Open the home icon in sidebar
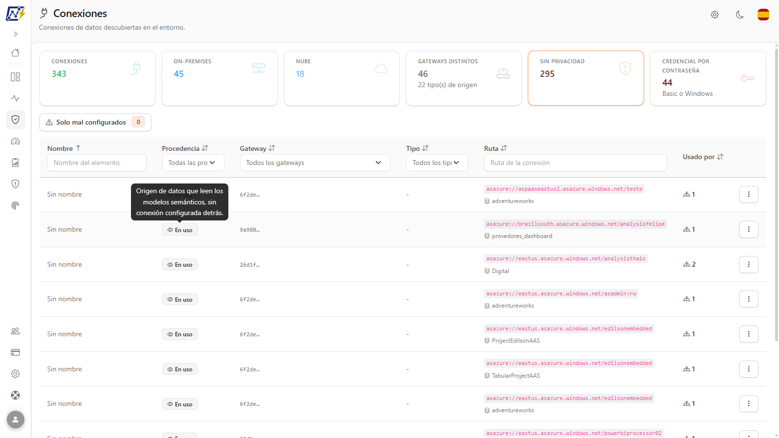The image size is (779, 438). click(x=16, y=53)
